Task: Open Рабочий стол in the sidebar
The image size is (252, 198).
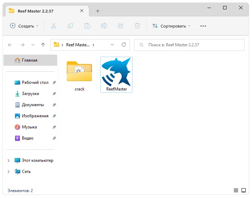Action: click(31, 82)
